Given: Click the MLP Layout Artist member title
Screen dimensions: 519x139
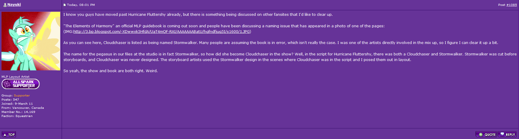Looking at the screenshot, I should tap(15, 77).
